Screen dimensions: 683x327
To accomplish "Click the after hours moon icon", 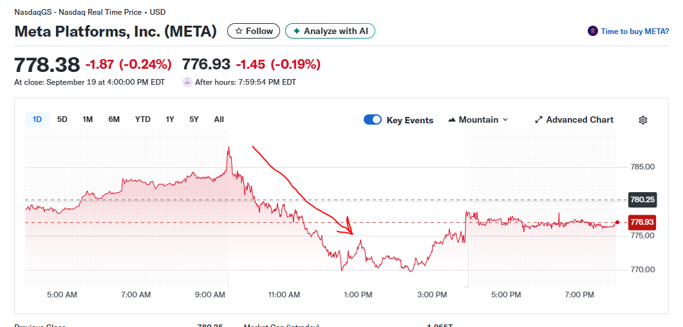I will click(187, 82).
